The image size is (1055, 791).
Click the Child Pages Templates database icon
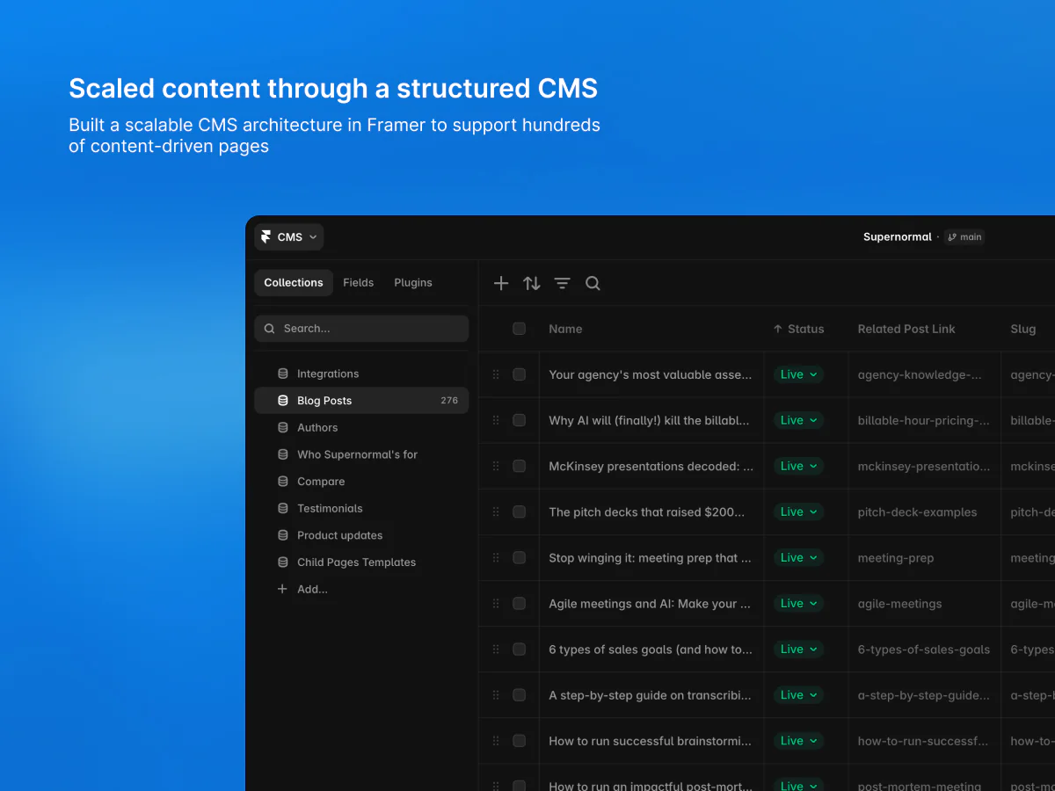click(x=282, y=562)
